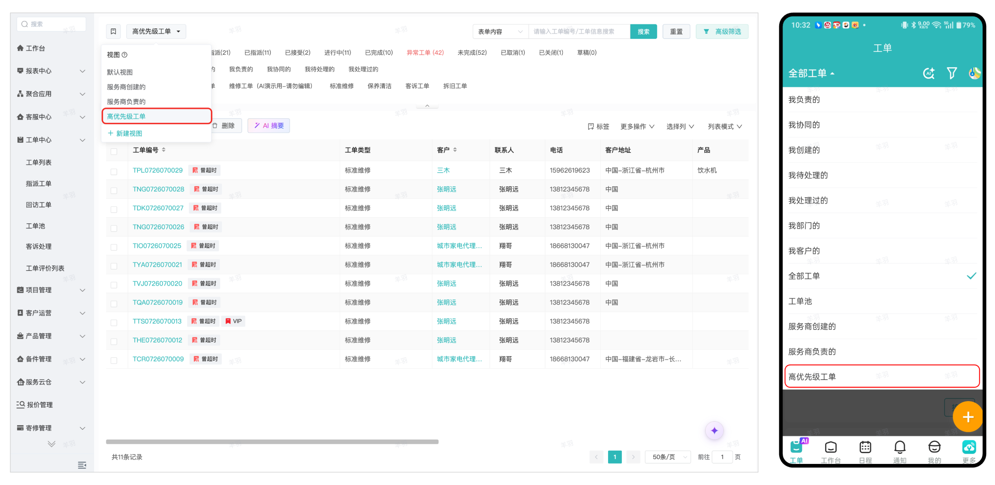Click the 产品管理 sidebar icon
995x485 pixels.
point(20,336)
